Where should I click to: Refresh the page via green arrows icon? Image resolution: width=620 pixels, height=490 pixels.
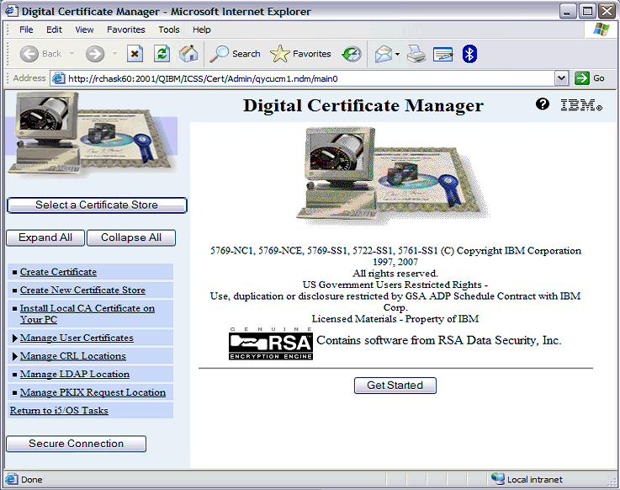tap(162, 54)
